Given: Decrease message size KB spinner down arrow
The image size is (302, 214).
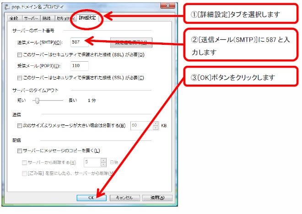Looking at the screenshot, I should tap(156, 128).
